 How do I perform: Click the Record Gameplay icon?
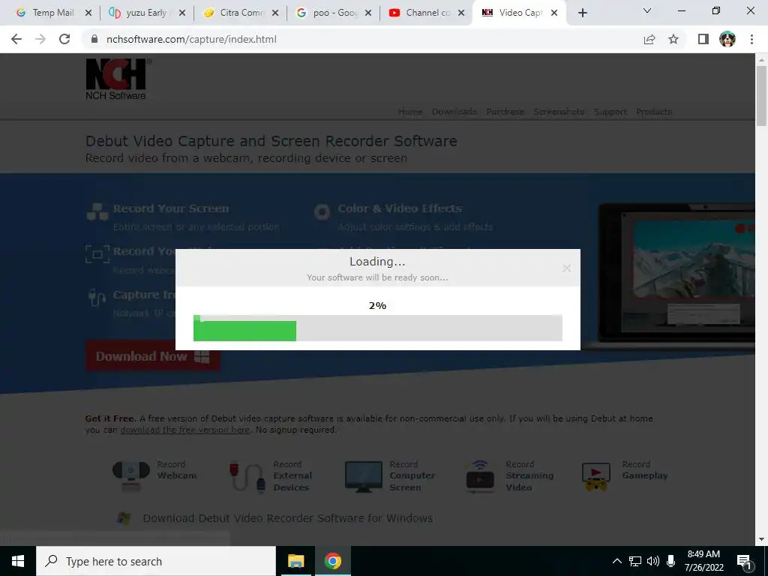596,476
